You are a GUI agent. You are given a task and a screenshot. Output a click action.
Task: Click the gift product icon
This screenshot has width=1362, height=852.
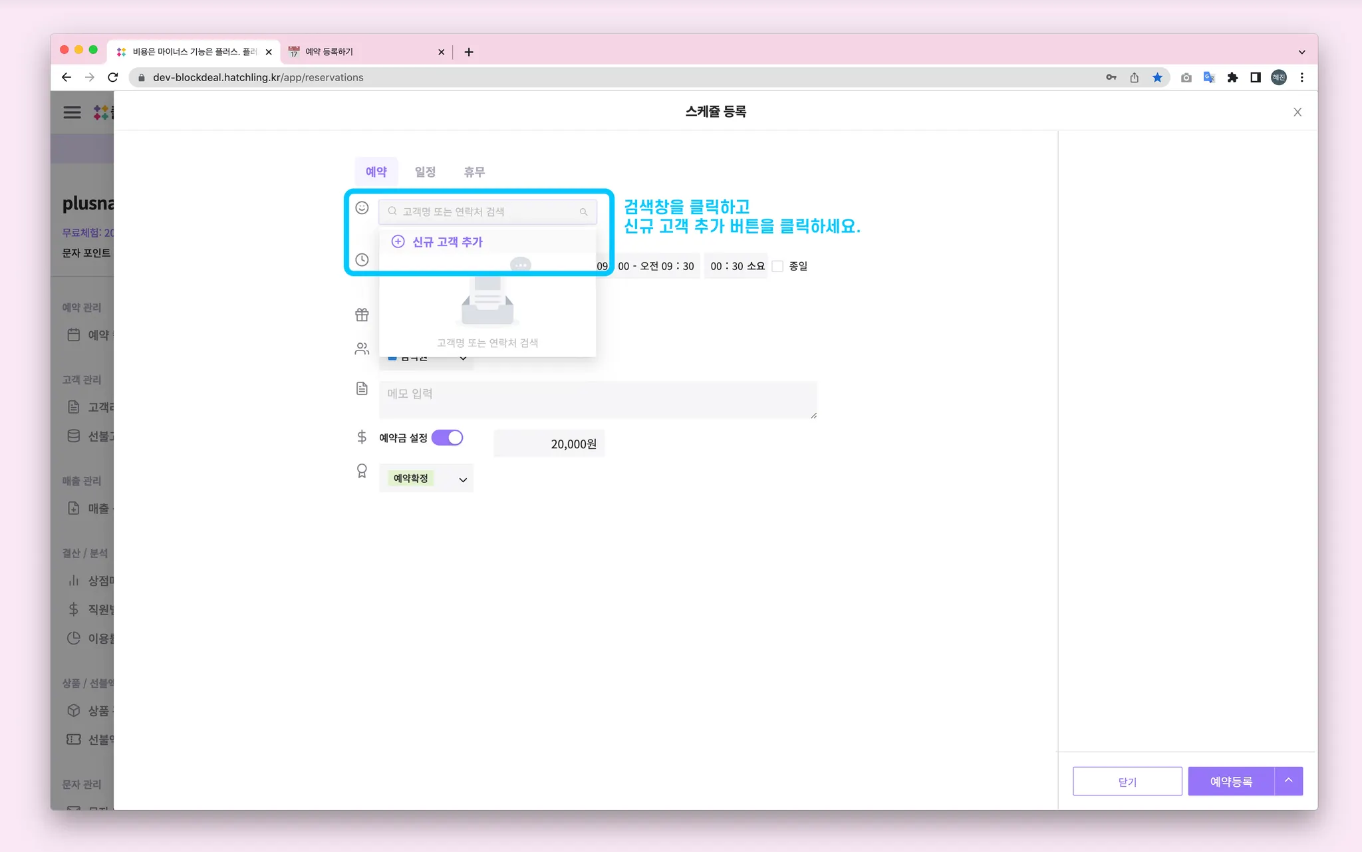362,315
